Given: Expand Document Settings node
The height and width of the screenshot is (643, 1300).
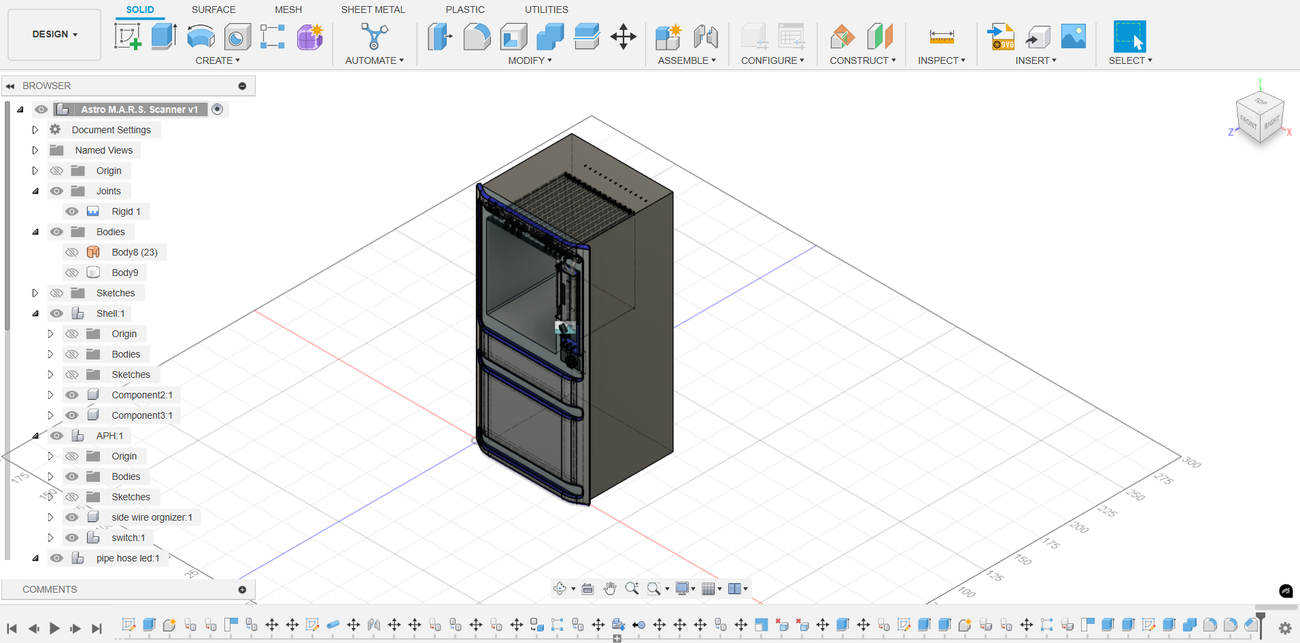Looking at the screenshot, I should tap(35, 130).
